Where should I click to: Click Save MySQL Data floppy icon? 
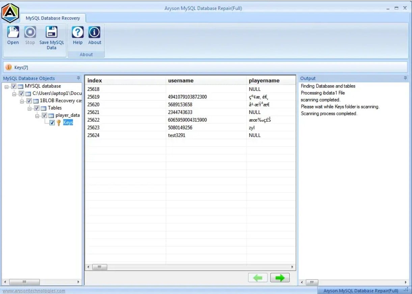click(x=52, y=32)
